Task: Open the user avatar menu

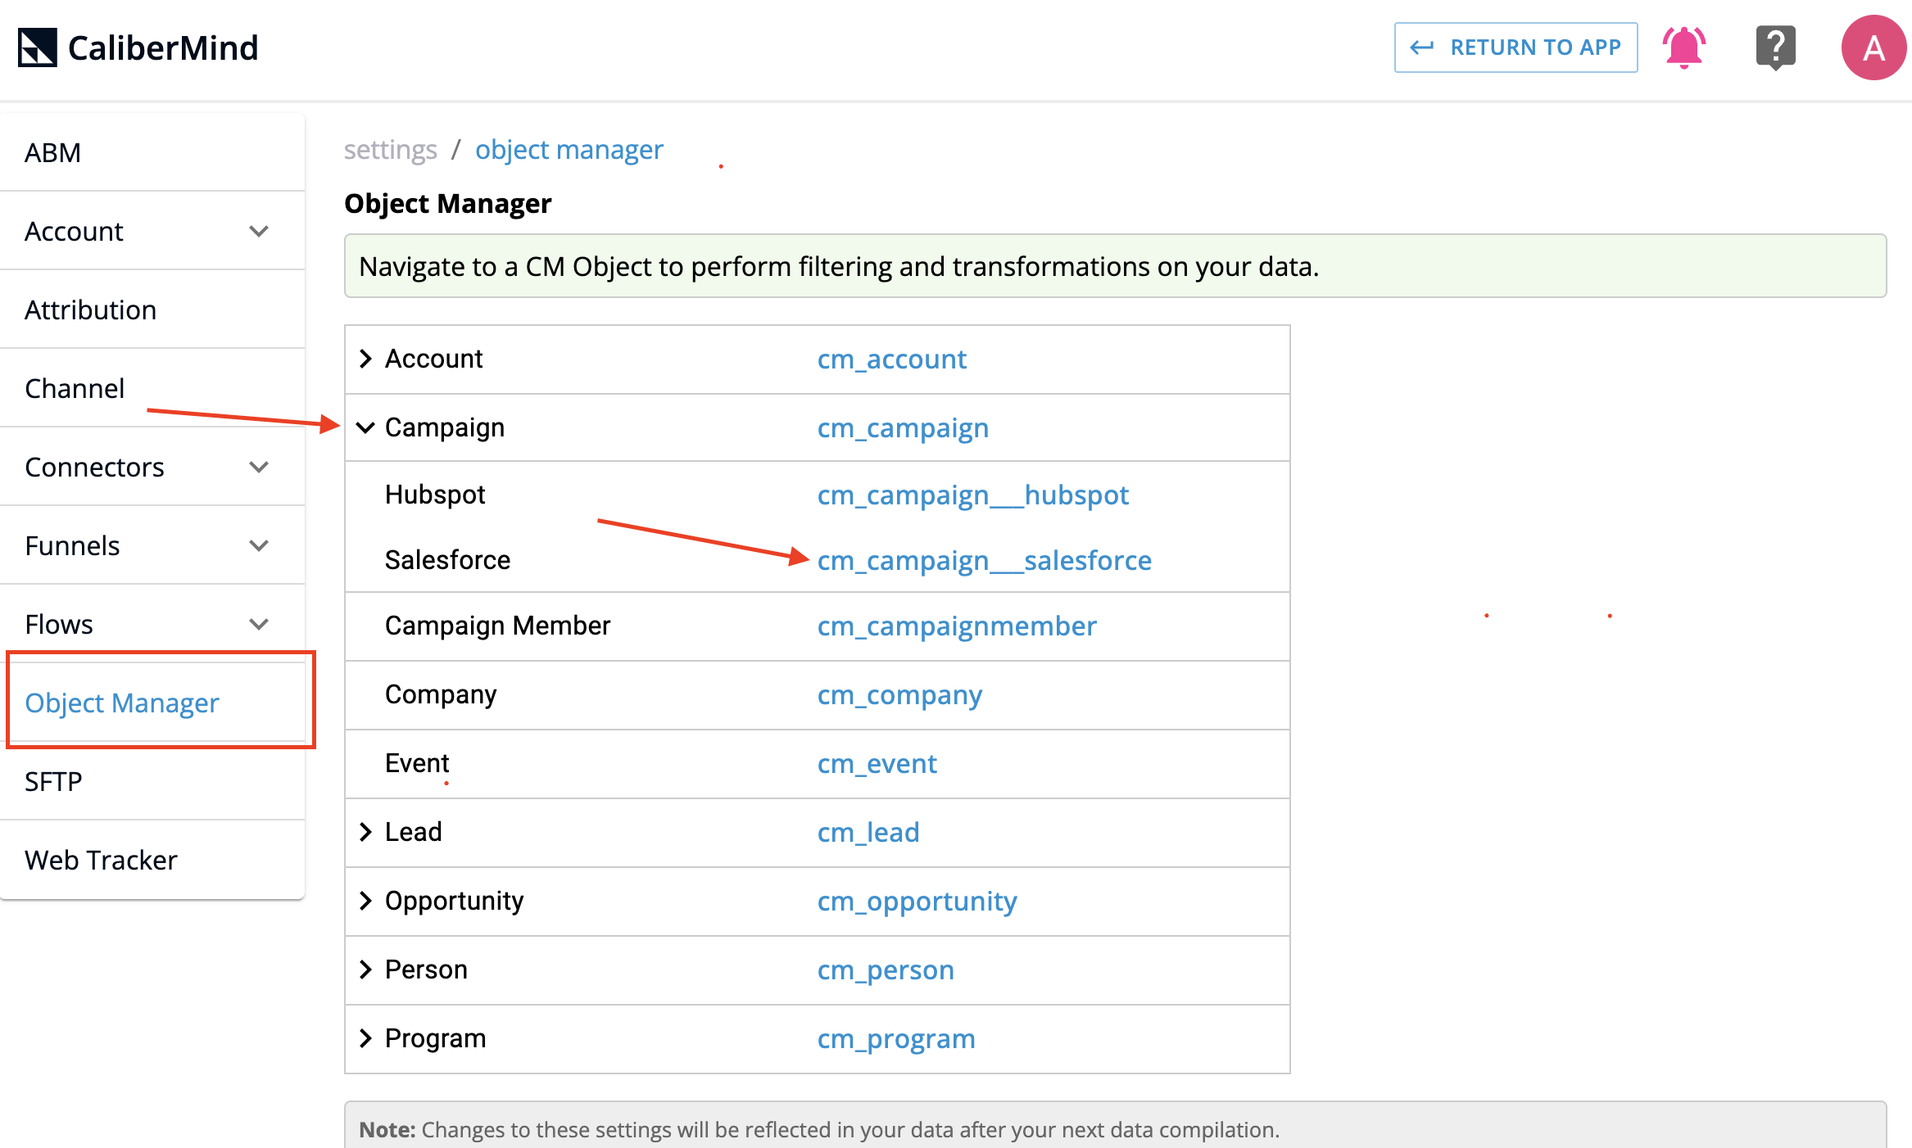Action: 1873,47
